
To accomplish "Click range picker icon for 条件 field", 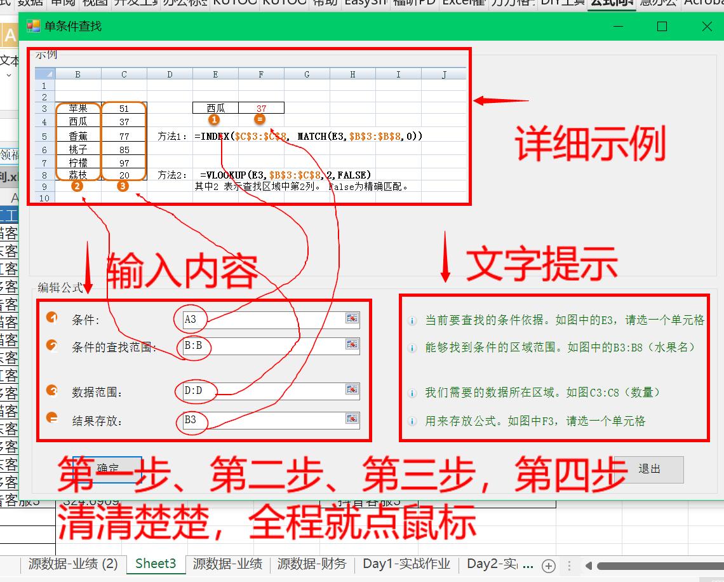I will click(352, 318).
